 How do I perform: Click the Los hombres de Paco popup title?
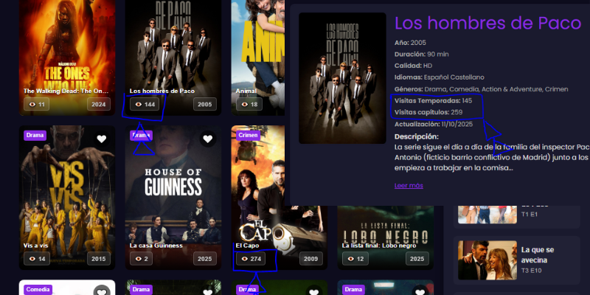tap(488, 24)
